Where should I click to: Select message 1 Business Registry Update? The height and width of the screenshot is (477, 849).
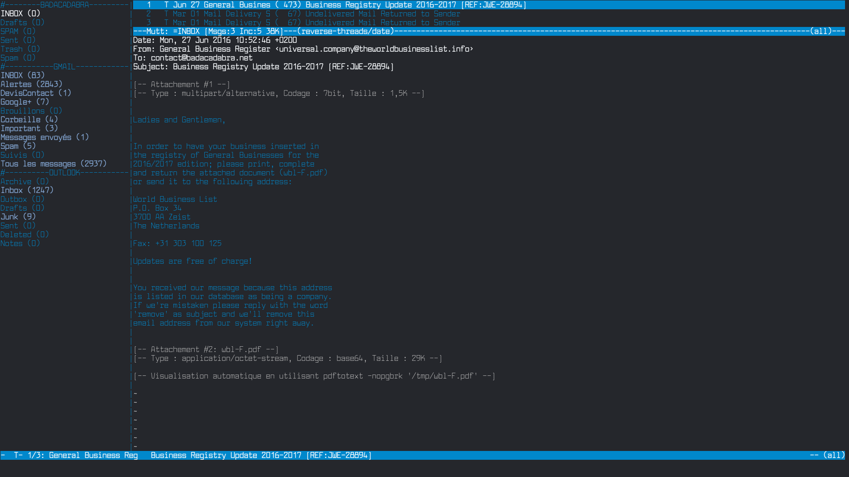point(380,5)
